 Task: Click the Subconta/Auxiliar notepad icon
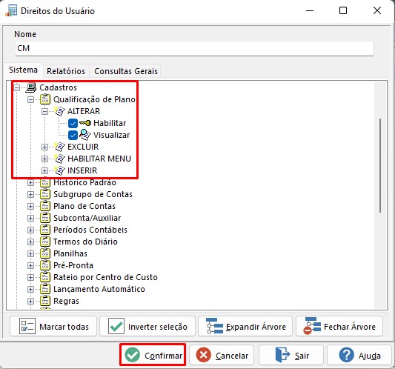45,218
